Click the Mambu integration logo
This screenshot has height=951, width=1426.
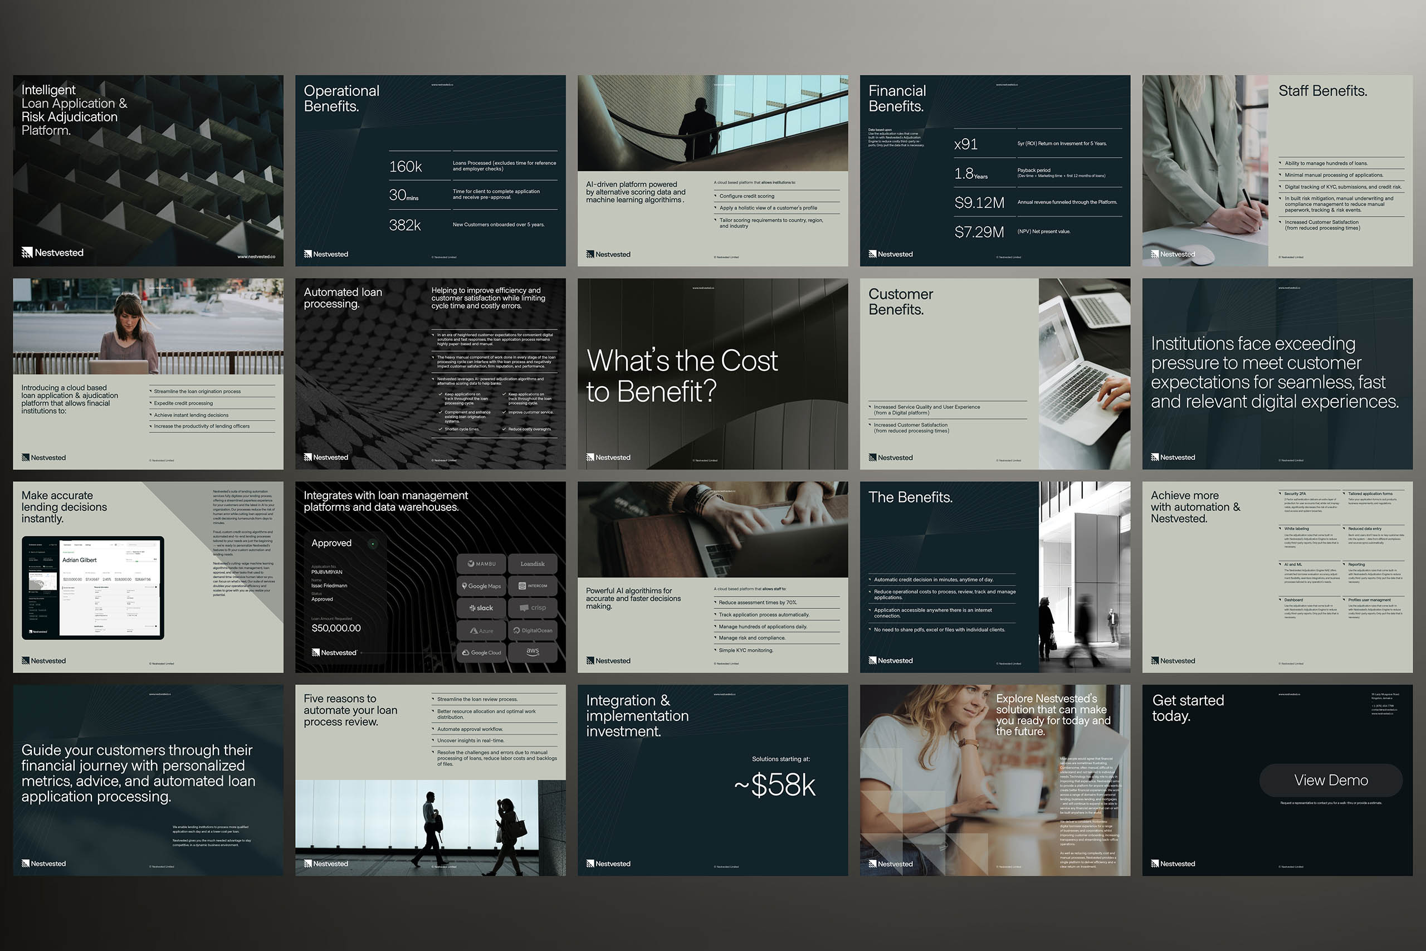tap(481, 564)
